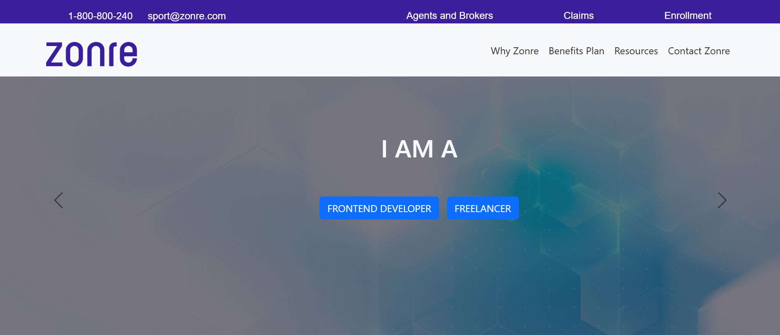This screenshot has height=335, width=780.
Task: Click the sport@zonre.com email address
Action: click(186, 16)
